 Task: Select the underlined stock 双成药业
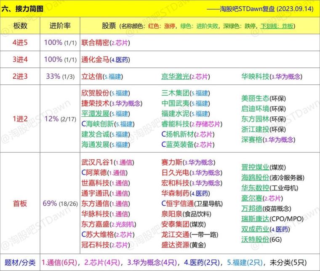(255, 229)
